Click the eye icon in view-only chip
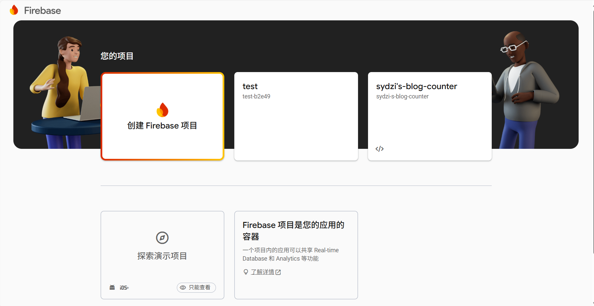594x306 pixels. [x=183, y=287]
